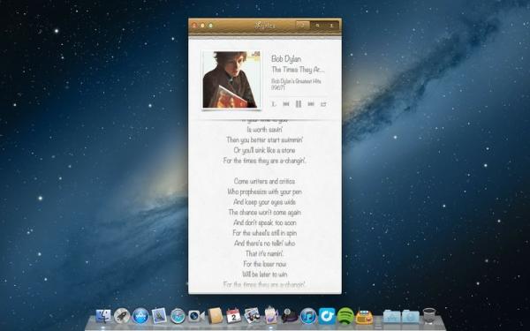Launch Safari compass from the dock
Viewport: 530px width, 331px height.
point(178,316)
